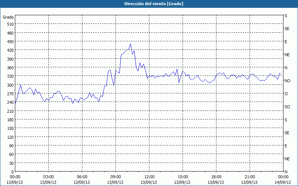Click the 270 degree axis label

pos(10,94)
